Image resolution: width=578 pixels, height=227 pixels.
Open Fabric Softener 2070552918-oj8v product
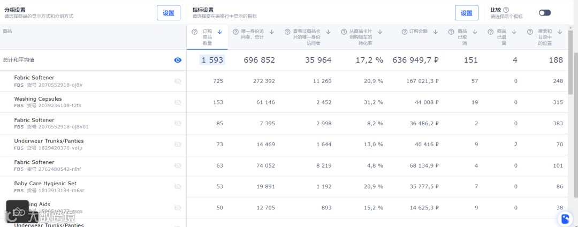(34, 78)
